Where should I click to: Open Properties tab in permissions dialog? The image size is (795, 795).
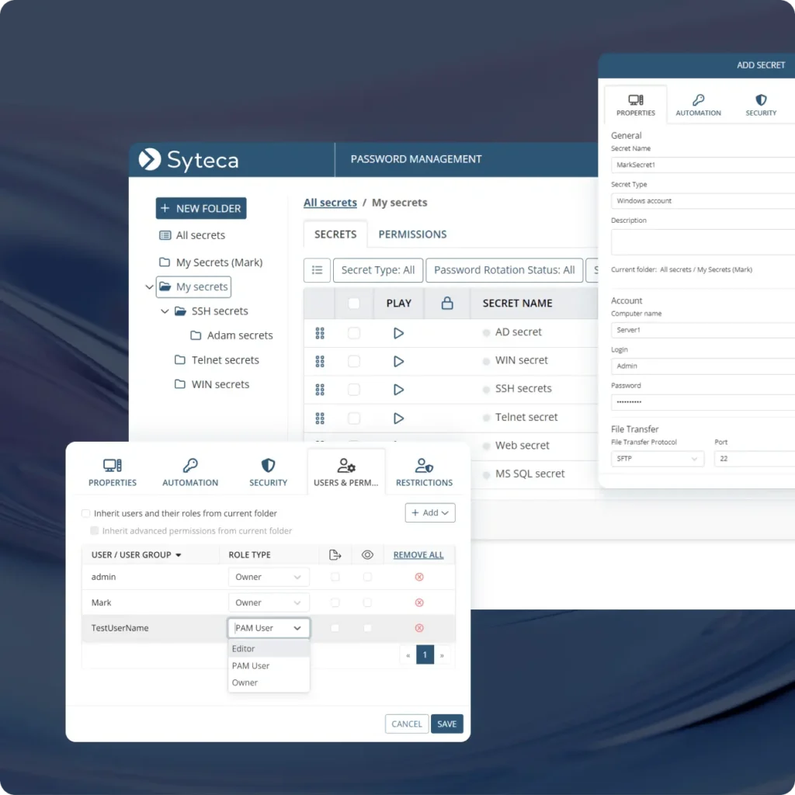pos(112,472)
